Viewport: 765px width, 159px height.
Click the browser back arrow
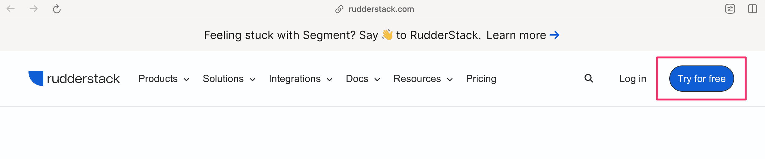(11, 9)
